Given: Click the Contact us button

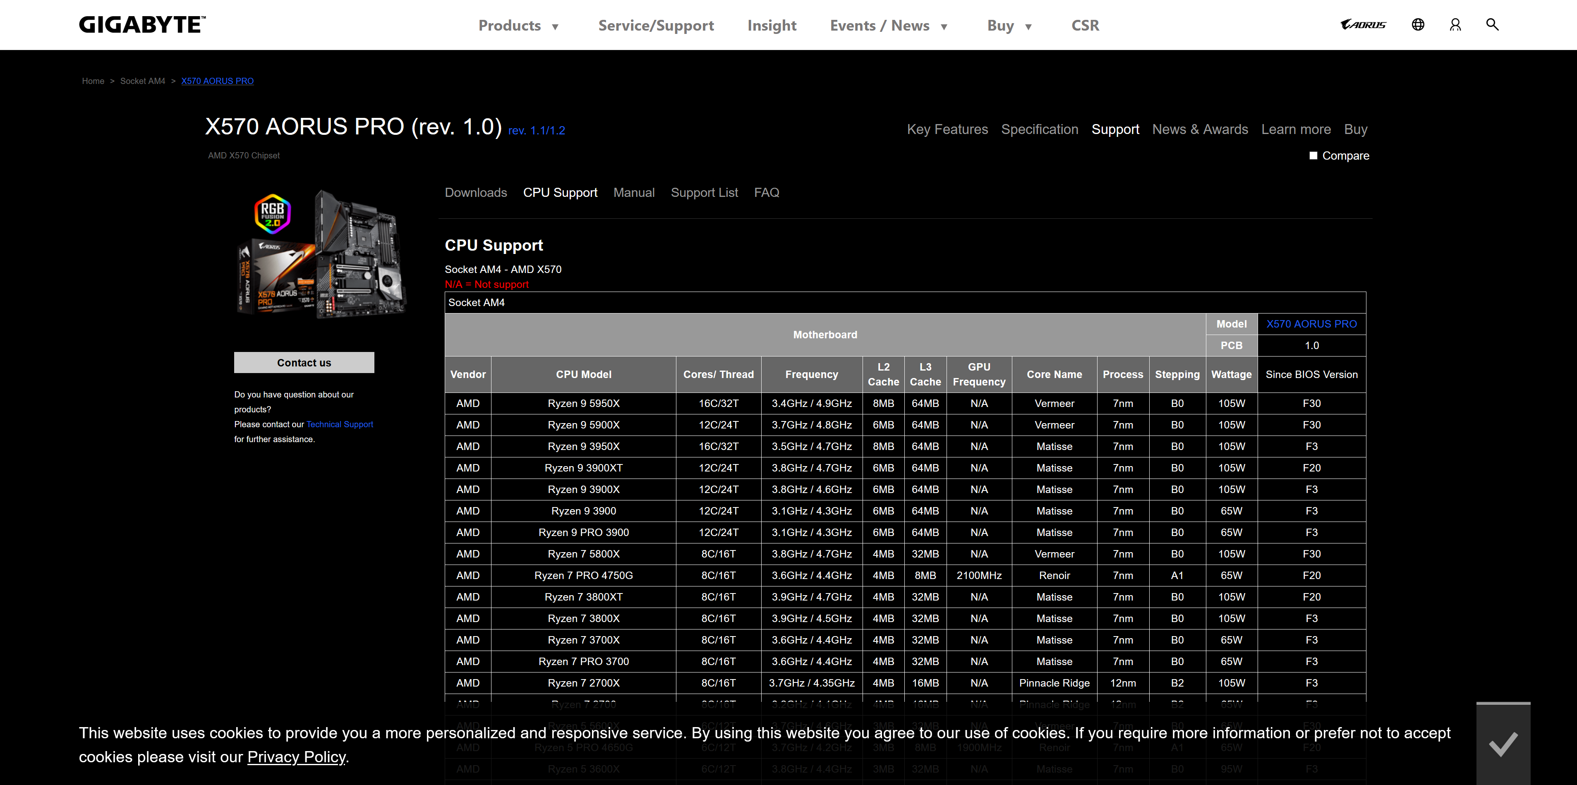Looking at the screenshot, I should point(304,362).
